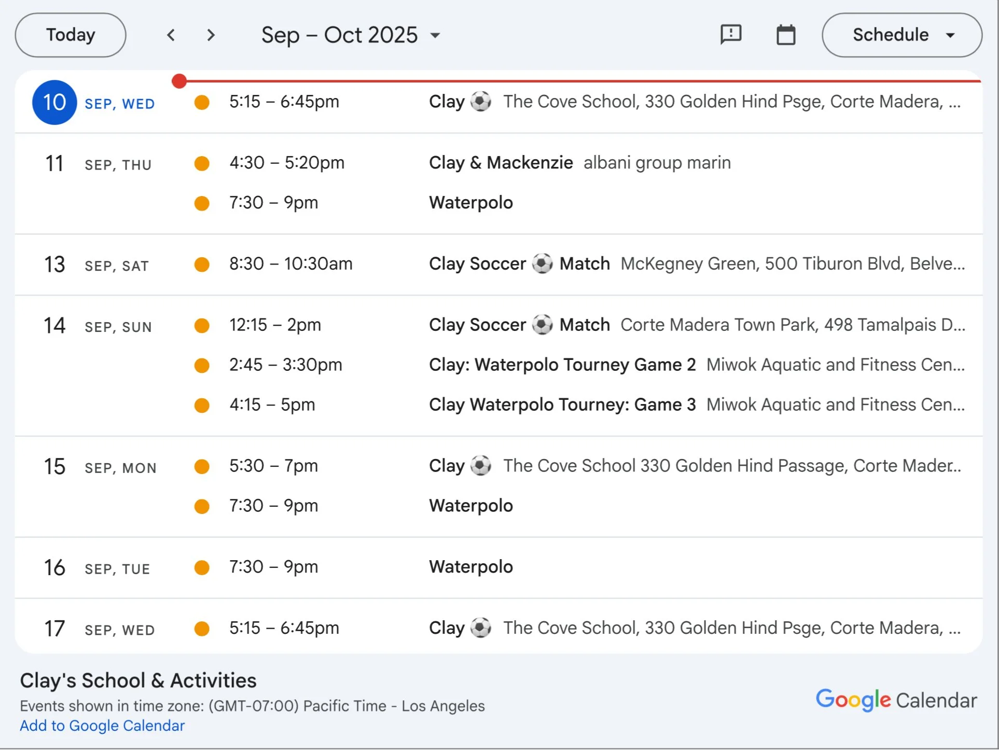Click the next period arrow
Screen dimensions: 999x751
211,35
